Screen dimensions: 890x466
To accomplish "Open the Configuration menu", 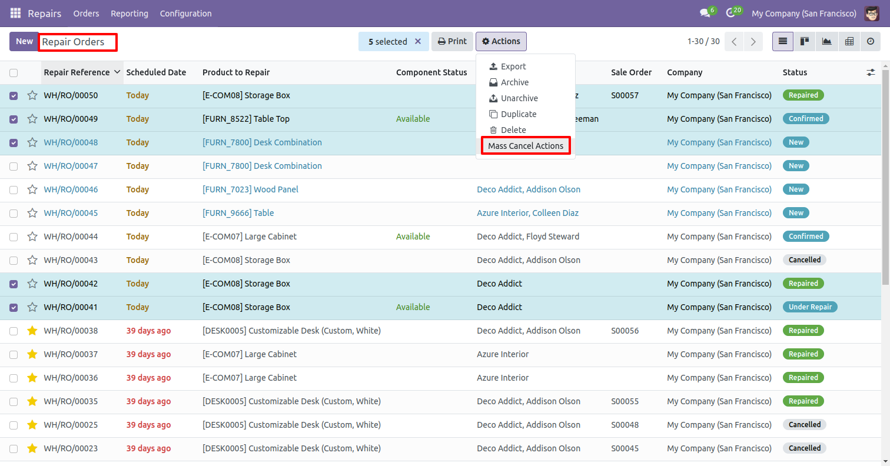I will click(185, 13).
